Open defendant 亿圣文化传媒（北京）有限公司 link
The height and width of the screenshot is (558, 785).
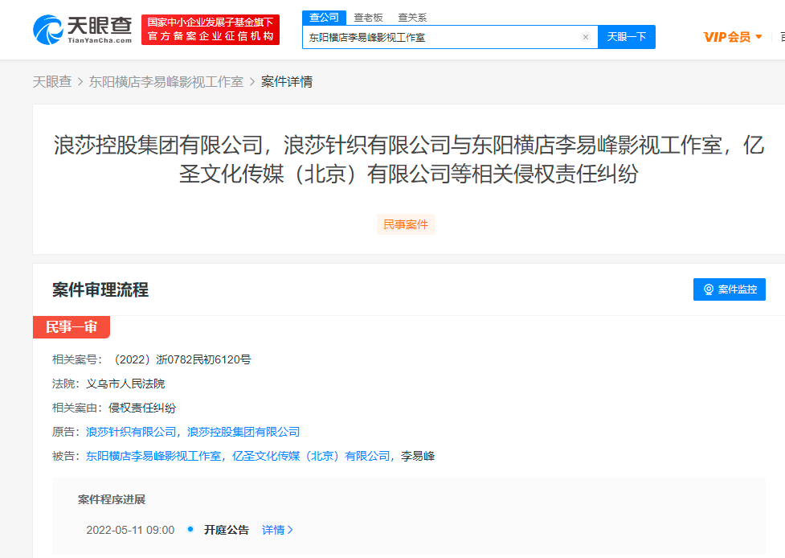coord(311,456)
